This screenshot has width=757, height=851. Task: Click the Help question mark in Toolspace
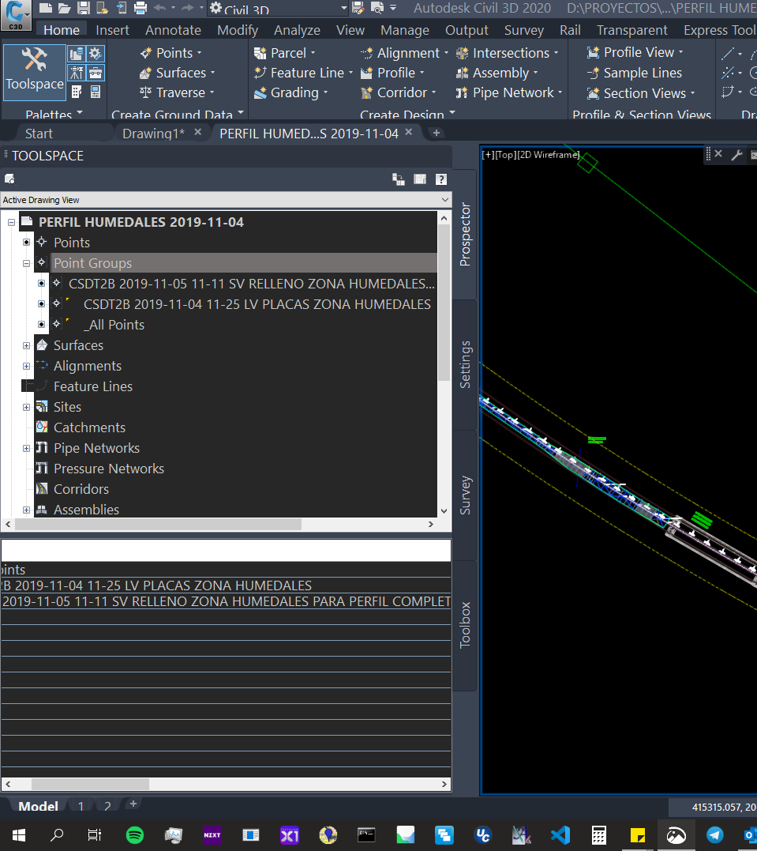[x=440, y=179]
